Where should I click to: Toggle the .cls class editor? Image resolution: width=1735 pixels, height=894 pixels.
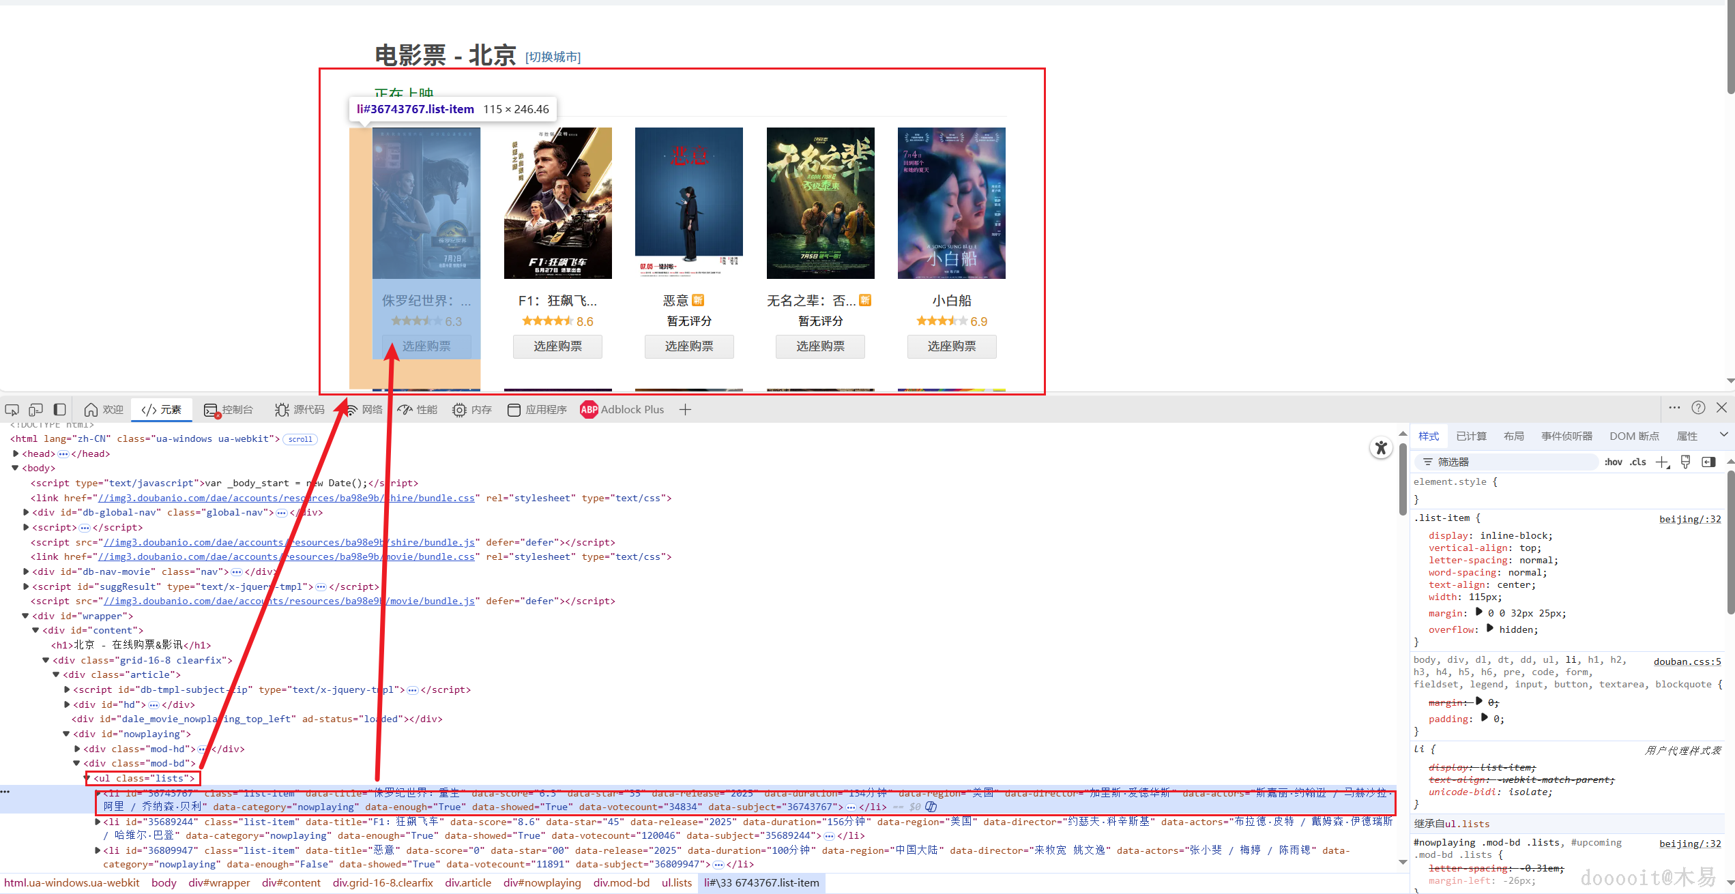click(1638, 462)
